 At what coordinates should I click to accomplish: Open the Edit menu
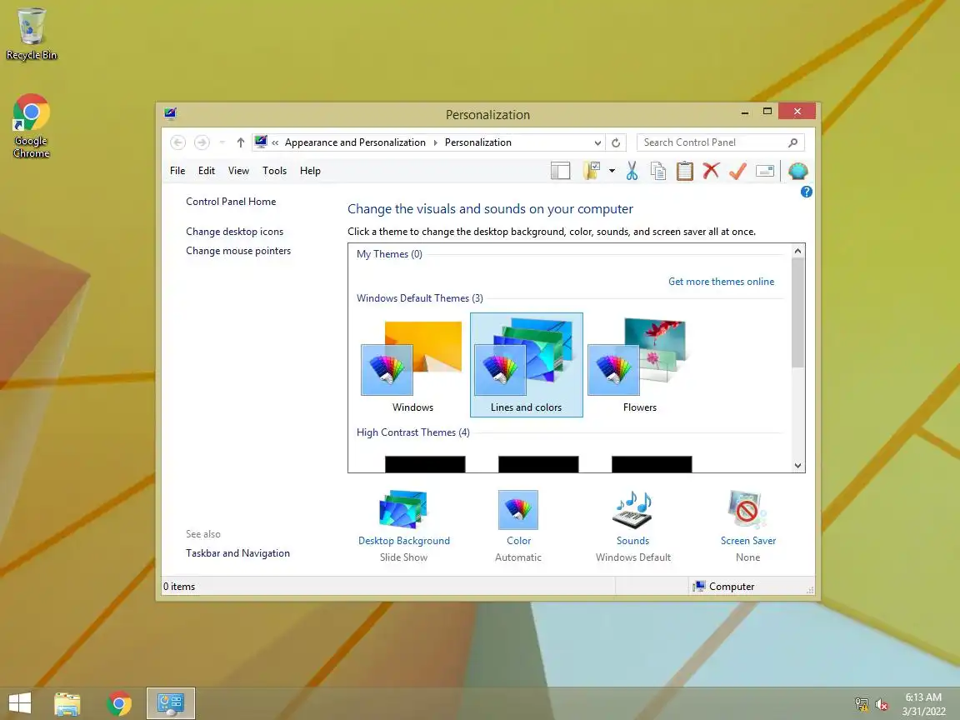coord(207,171)
